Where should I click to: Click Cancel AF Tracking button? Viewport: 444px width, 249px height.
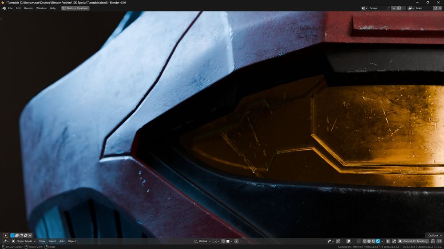pos(413,241)
